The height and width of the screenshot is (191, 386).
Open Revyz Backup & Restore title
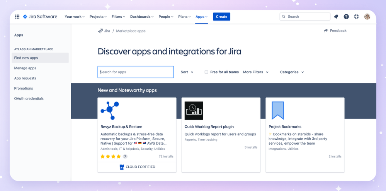point(121,127)
